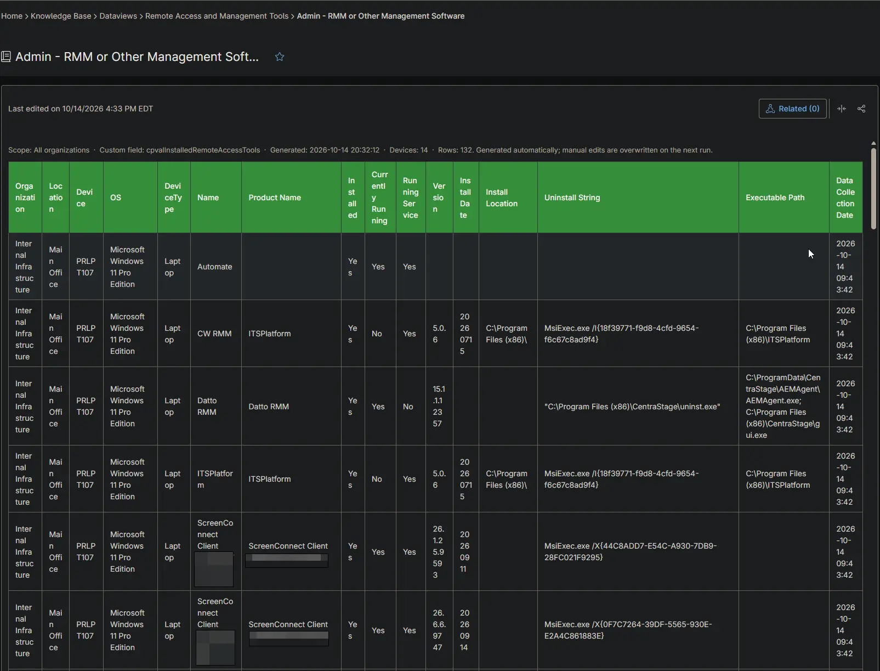Open the share icon at top right
This screenshot has height=671, width=880.
tap(861, 109)
